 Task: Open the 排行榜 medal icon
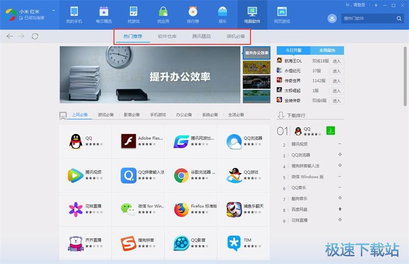193,12
